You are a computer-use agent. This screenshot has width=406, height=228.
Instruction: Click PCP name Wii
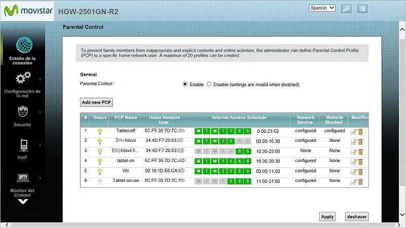coord(125,171)
